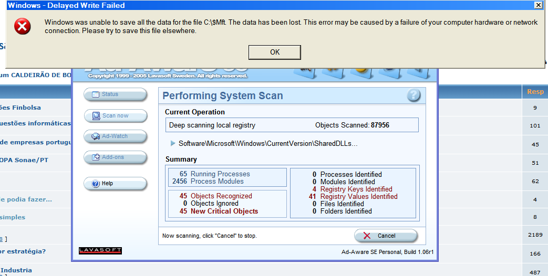Click 'Files Identified' line
This screenshot has width=548, height=276.
tap(338, 204)
